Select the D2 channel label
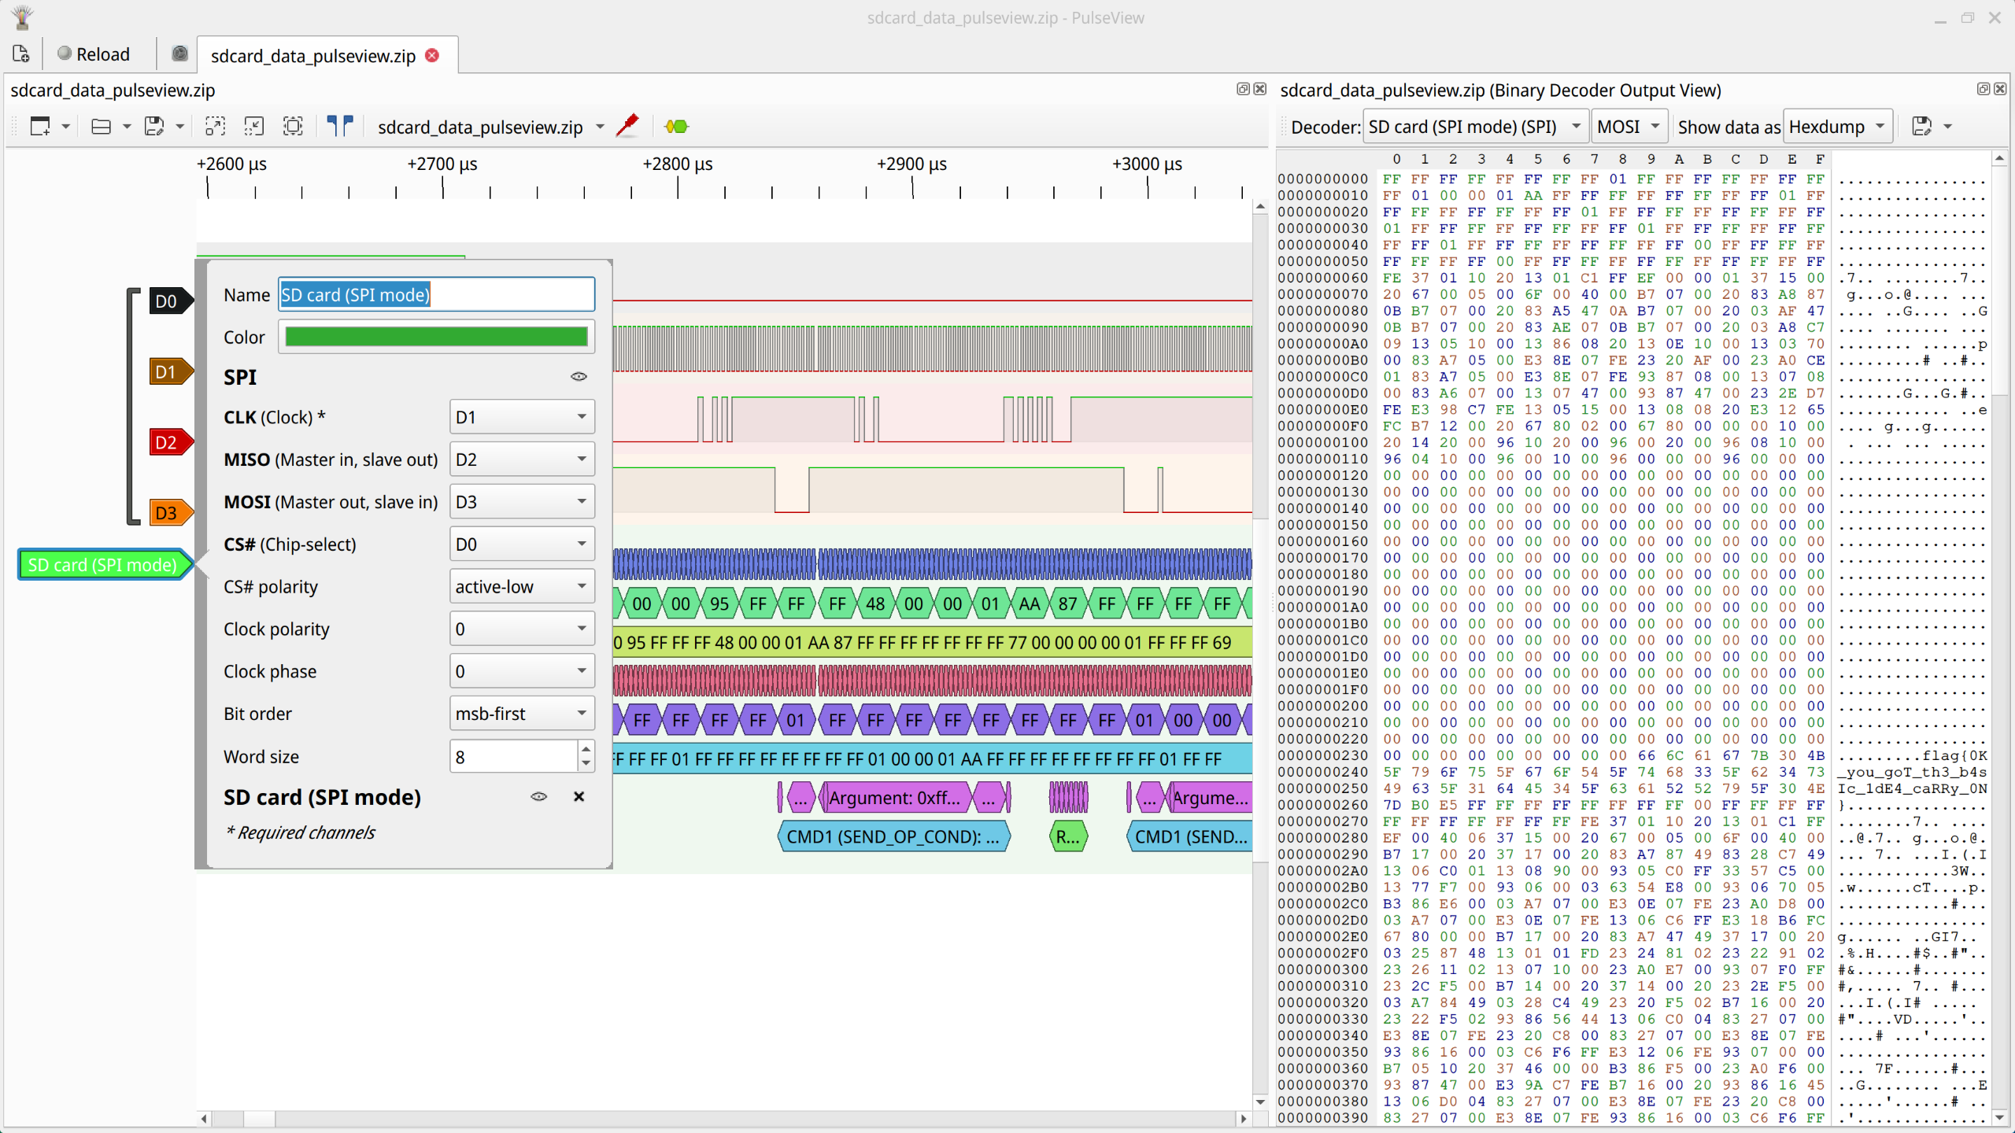The width and height of the screenshot is (2015, 1133). pyautogui.click(x=171, y=442)
